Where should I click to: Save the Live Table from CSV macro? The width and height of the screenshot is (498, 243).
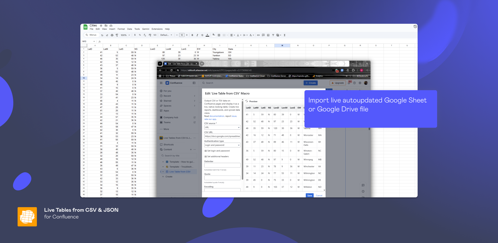309,195
